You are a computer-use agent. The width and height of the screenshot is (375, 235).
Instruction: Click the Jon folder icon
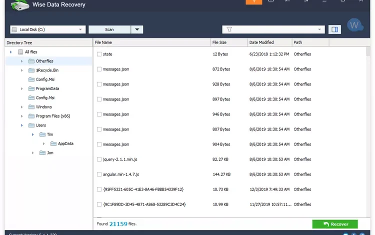[x=42, y=153]
